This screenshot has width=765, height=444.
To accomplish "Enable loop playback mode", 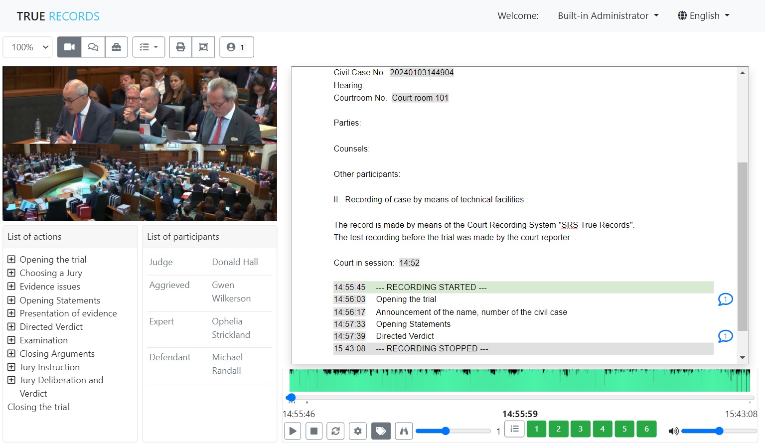I will click(x=335, y=431).
